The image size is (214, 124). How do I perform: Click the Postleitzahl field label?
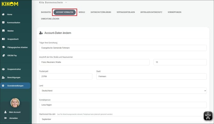[x=44, y=71]
